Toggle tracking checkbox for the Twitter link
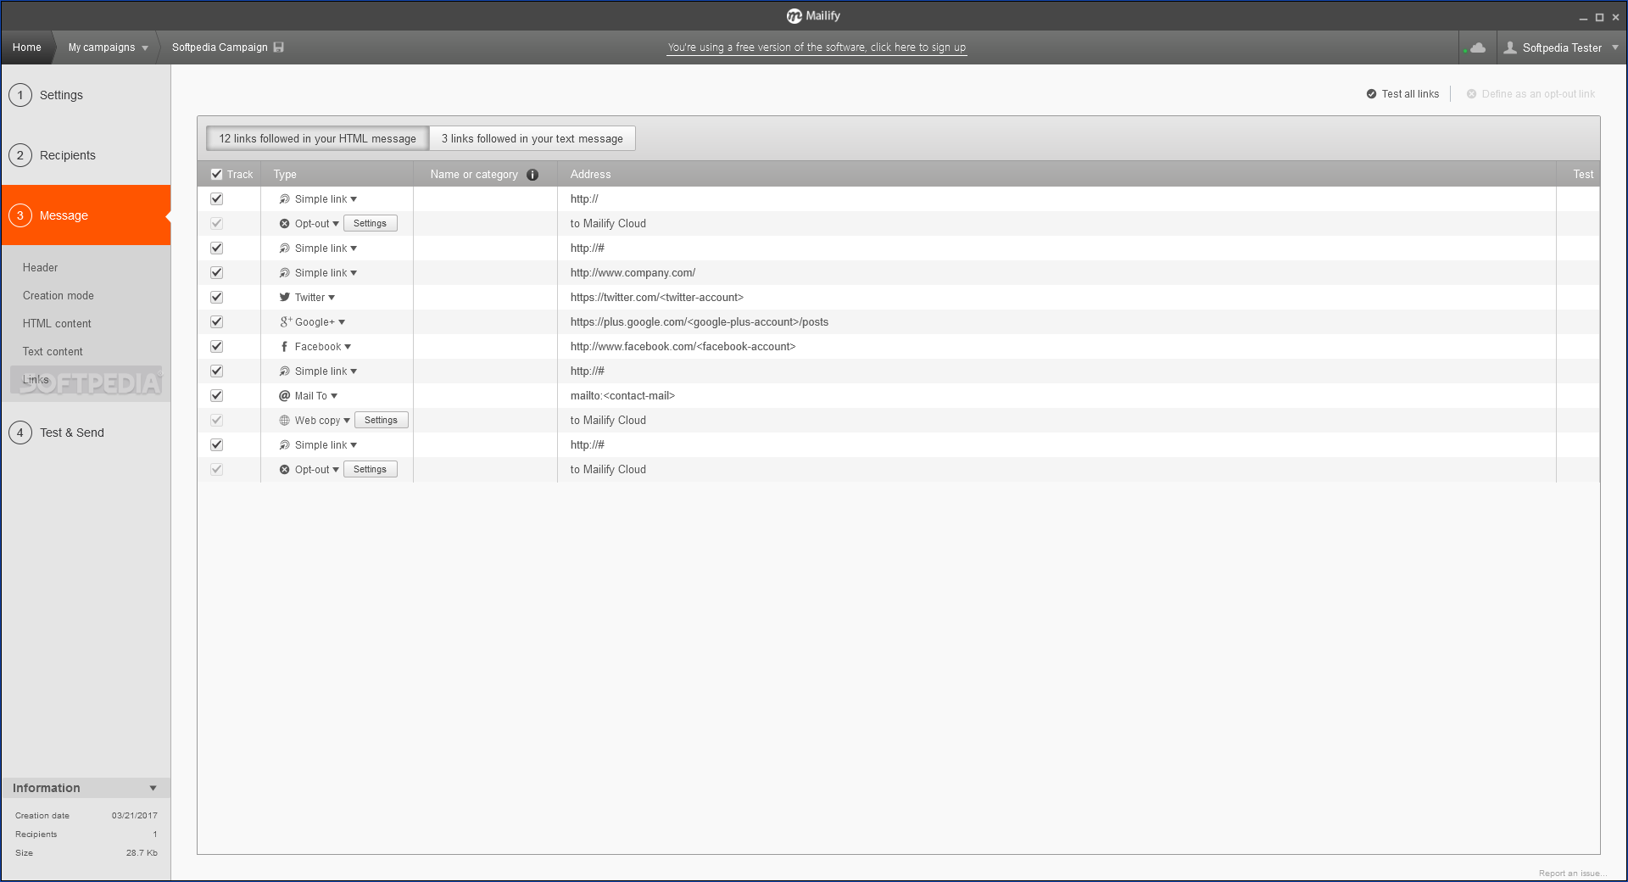Viewport: 1628px width, 882px height. pyautogui.click(x=216, y=298)
